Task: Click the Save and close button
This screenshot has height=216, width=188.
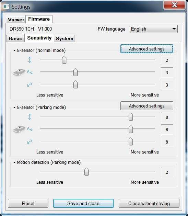Action: click(83, 203)
